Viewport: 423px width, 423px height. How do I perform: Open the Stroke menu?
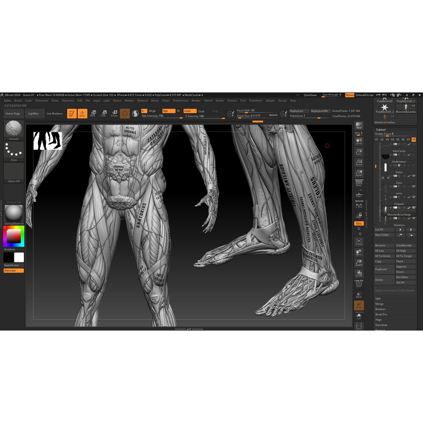tap(220, 100)
